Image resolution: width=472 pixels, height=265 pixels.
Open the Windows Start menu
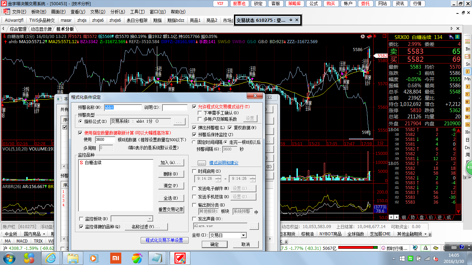(x=9, y=258)
